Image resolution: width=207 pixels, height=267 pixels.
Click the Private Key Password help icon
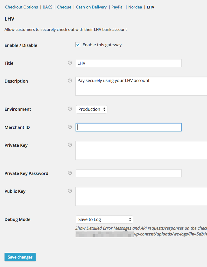70,173
